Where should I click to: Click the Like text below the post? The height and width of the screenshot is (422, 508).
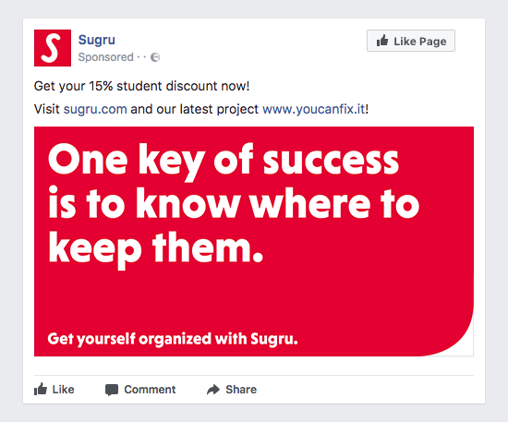(x=63, y=390)
